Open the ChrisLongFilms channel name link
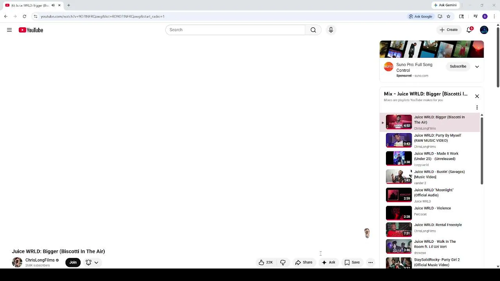500x281 pixels. [40, 260]
